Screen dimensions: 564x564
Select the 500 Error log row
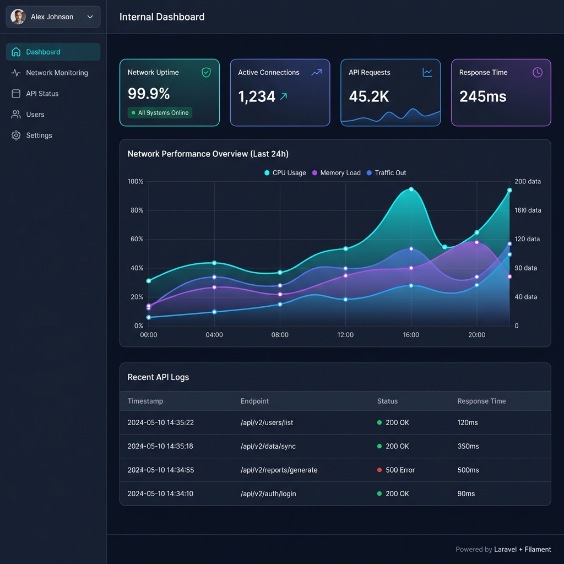tap(336, 470)
